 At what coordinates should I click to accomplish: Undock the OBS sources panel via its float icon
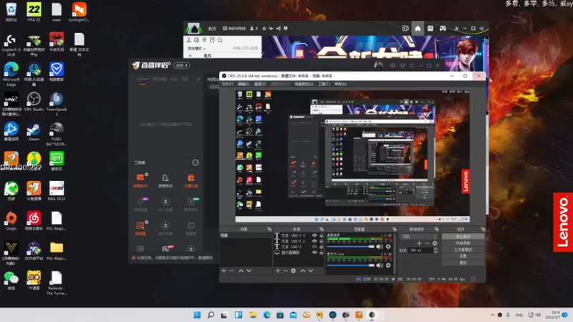tap(321, 229)
